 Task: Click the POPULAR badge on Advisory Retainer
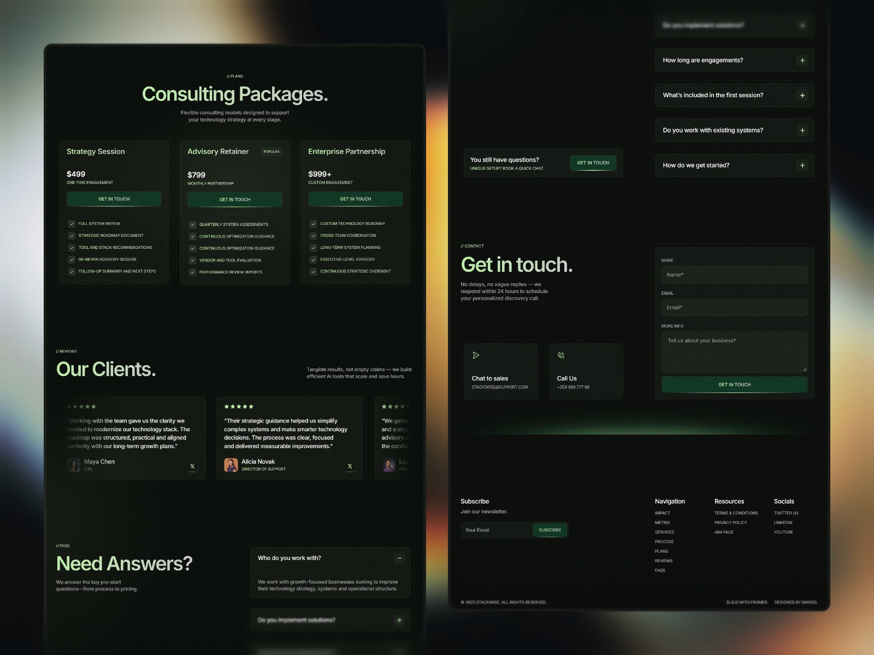click(x=271, y=152)
